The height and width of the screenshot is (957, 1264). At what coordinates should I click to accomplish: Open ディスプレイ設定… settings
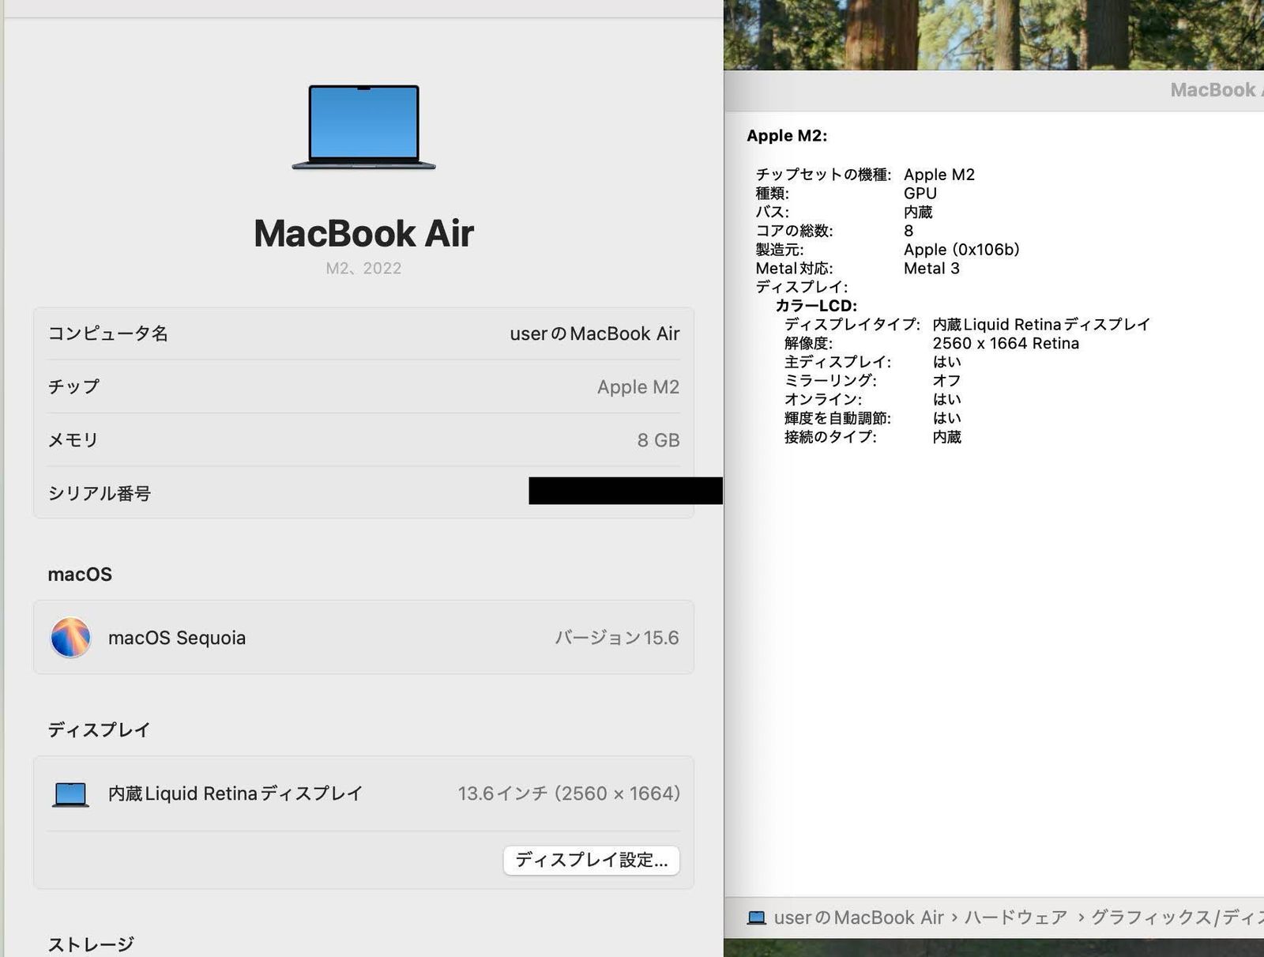pos(592,860)
